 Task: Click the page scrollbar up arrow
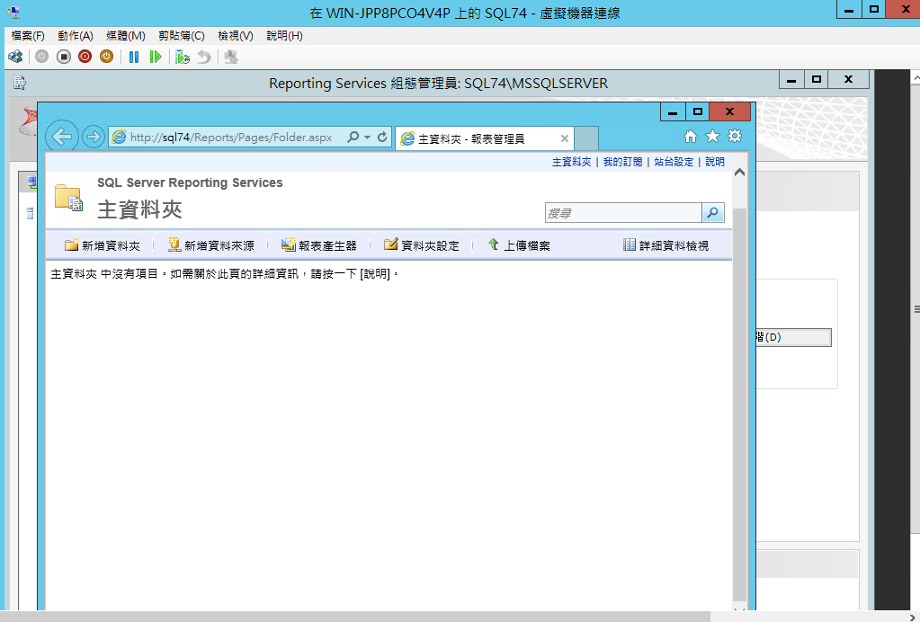[x=740, y=173]
